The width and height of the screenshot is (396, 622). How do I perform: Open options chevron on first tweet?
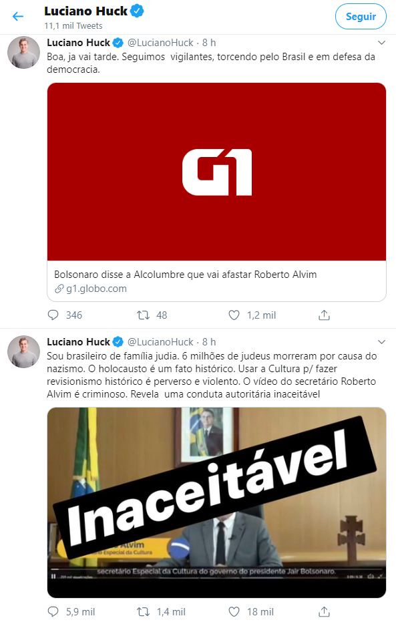click(381, 43)
